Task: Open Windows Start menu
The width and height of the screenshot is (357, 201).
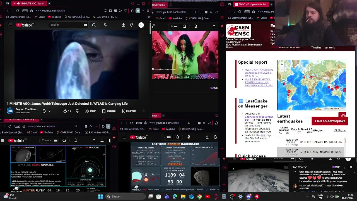Action: (x=100, y=197)
